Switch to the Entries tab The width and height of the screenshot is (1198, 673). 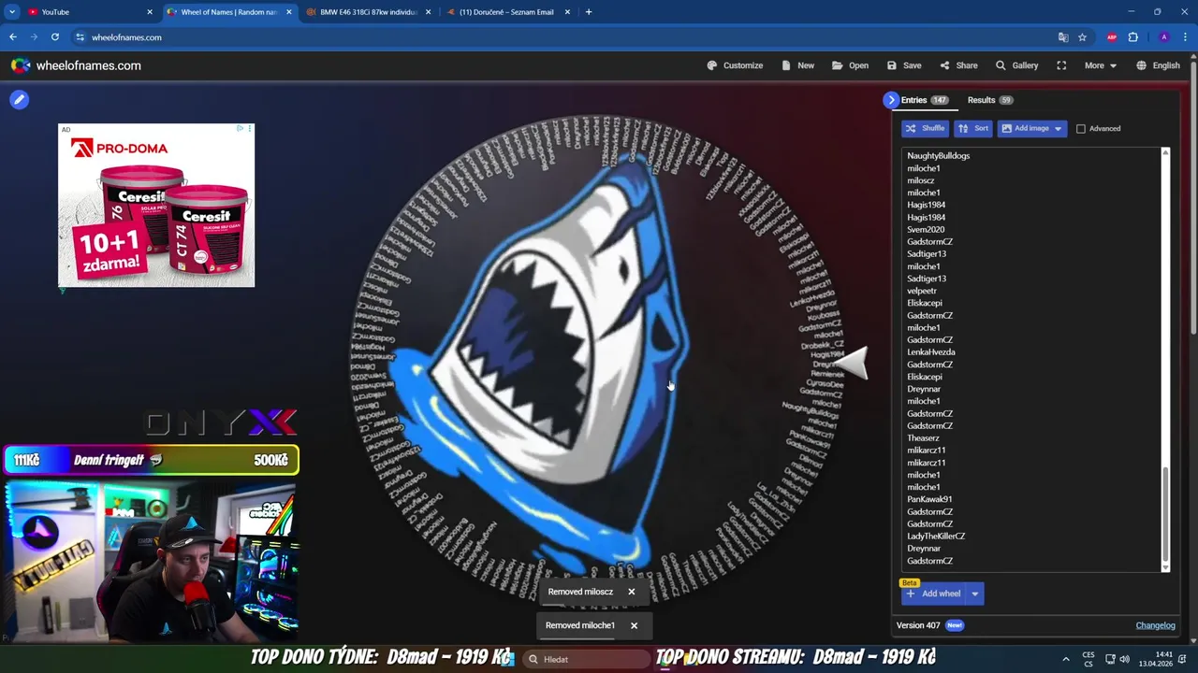tap(924, 100)
